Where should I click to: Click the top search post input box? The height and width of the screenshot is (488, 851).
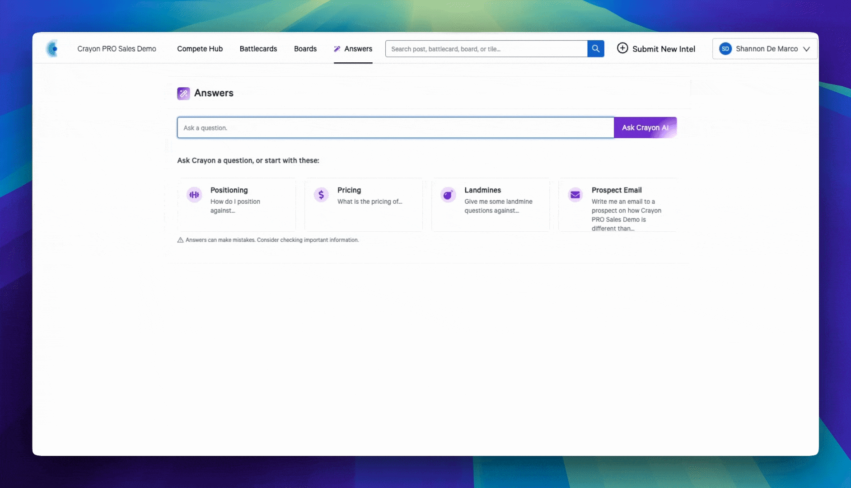click(x=486, y=49)
